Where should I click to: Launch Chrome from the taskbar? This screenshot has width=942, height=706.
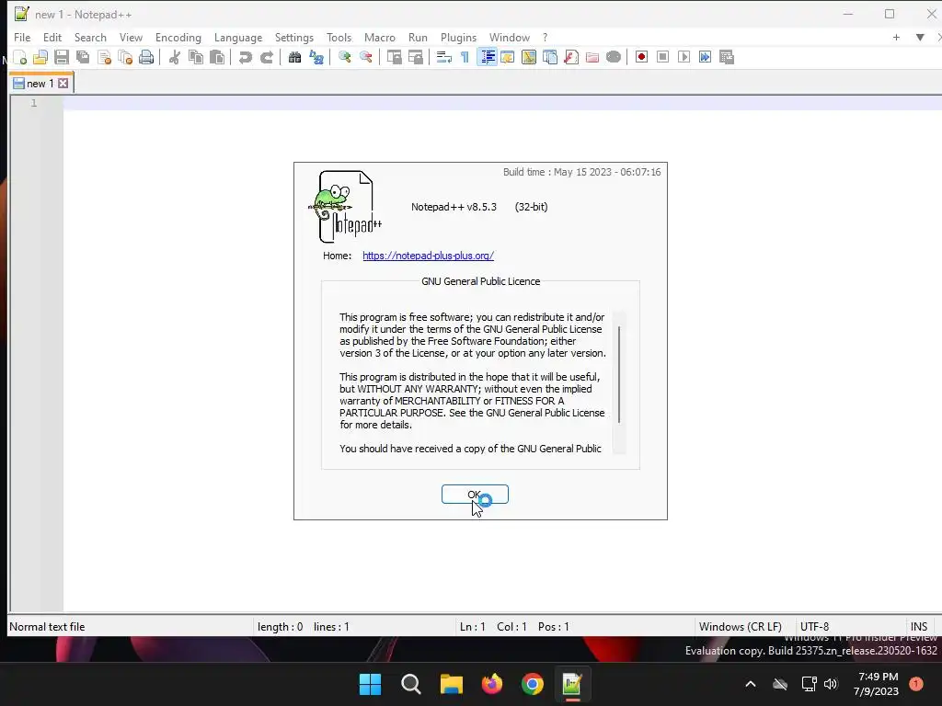[533, 684]
